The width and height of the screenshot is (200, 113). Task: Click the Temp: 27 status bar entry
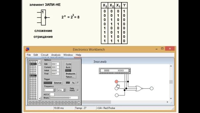click(81, 108)
